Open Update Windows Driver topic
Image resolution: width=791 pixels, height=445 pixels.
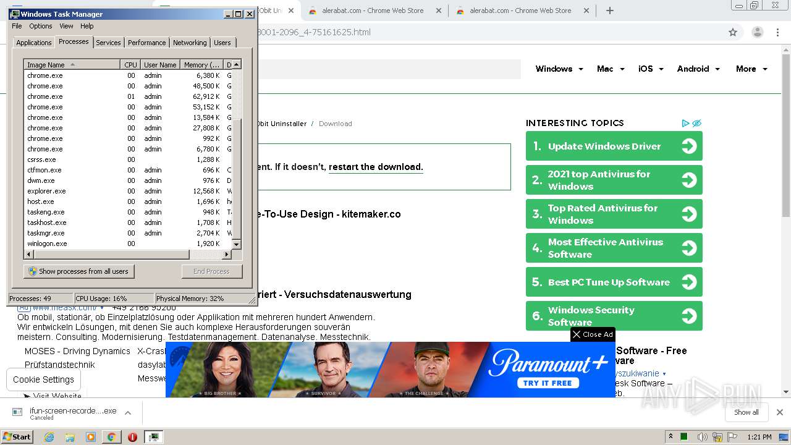614,146
